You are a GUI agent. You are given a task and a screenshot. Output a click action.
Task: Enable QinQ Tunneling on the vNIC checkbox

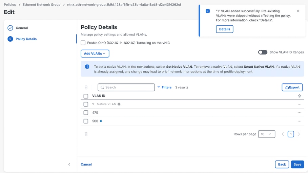pyautogui.click(x=83, y=43)
